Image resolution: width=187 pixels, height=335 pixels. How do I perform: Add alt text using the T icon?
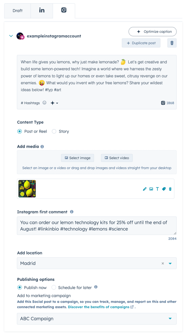click(x=158, y=189)
